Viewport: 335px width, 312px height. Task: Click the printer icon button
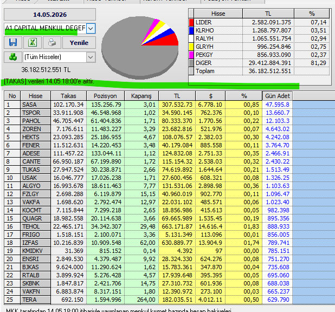52,42
